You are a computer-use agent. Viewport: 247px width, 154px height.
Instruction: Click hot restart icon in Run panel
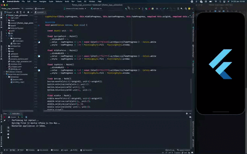pos(22,117)
